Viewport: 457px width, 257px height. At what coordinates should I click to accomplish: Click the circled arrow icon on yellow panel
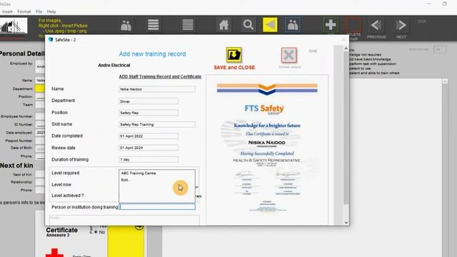(x=139, y=227)
